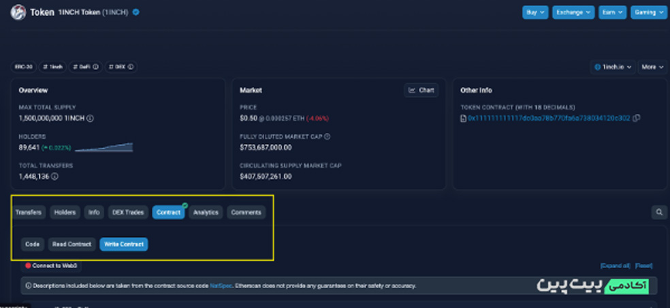Click the info icon in DEX tag

pos(131,67)
